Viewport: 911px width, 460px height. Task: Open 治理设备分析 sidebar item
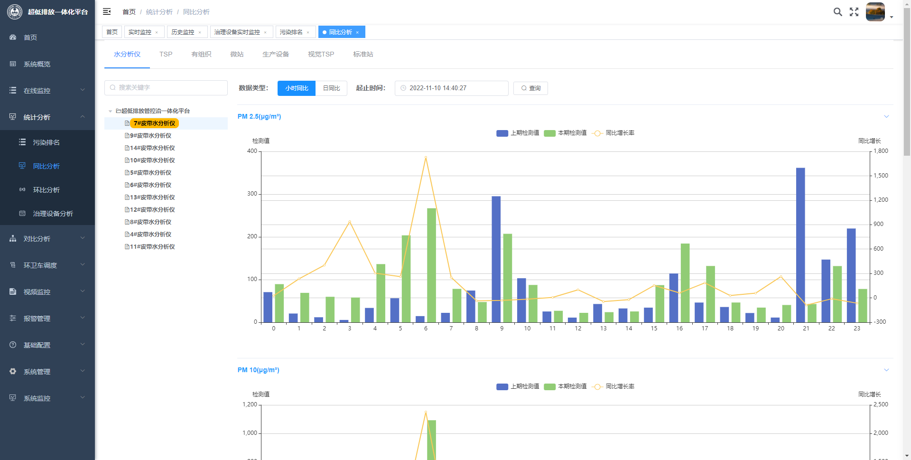click(53, 214)
